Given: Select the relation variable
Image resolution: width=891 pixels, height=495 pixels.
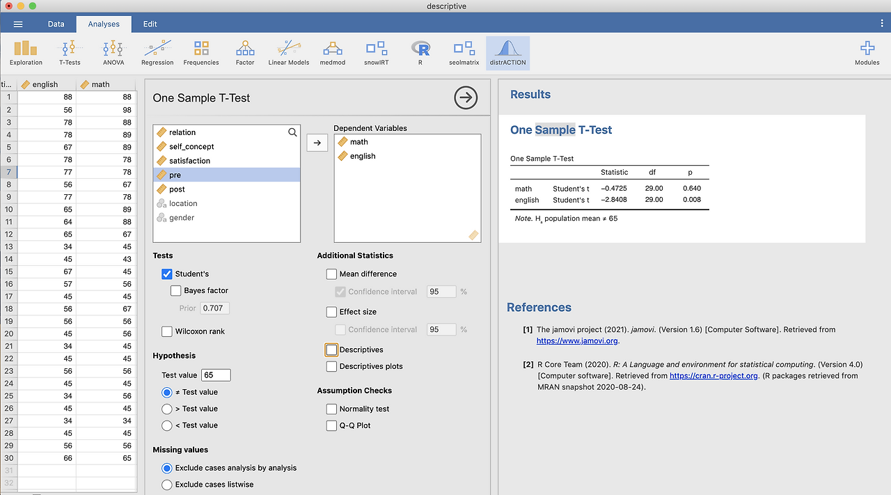Looking at the screenshot, I should point(226,132).
